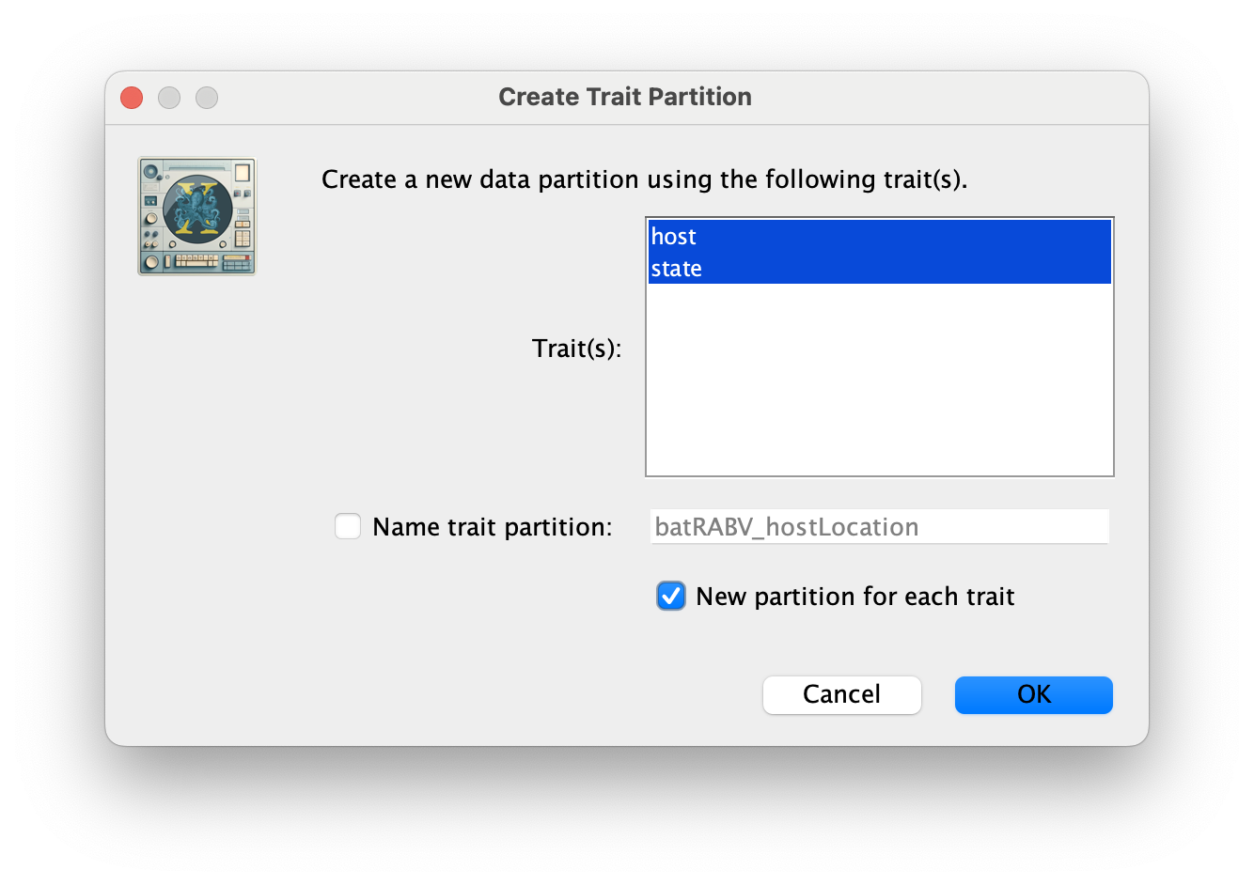Screen dimensions: 1254x885
Task: Click the batRABV_hostLocation name field
Action: (880, 526)
